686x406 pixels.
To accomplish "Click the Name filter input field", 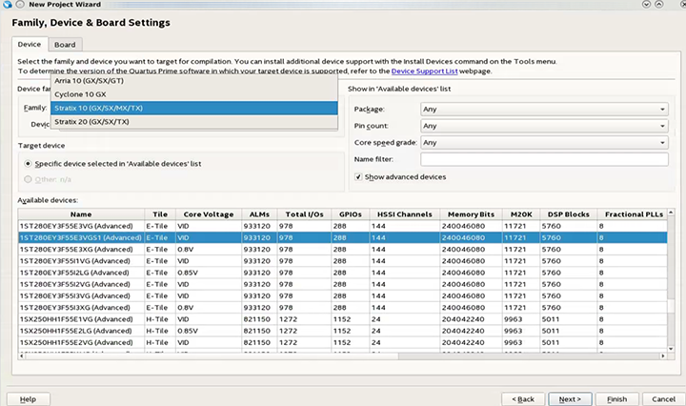I will (x=544, y=159).
